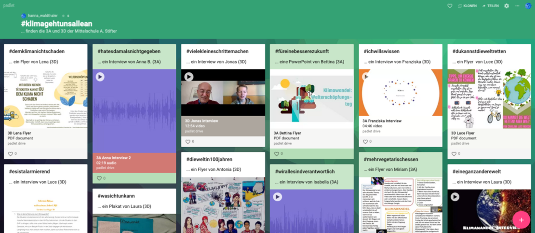Open Miriam's flyer image in #mehrvegetarischessen
The width and height of the screenshot is (535, 233).
coord(401,205)
